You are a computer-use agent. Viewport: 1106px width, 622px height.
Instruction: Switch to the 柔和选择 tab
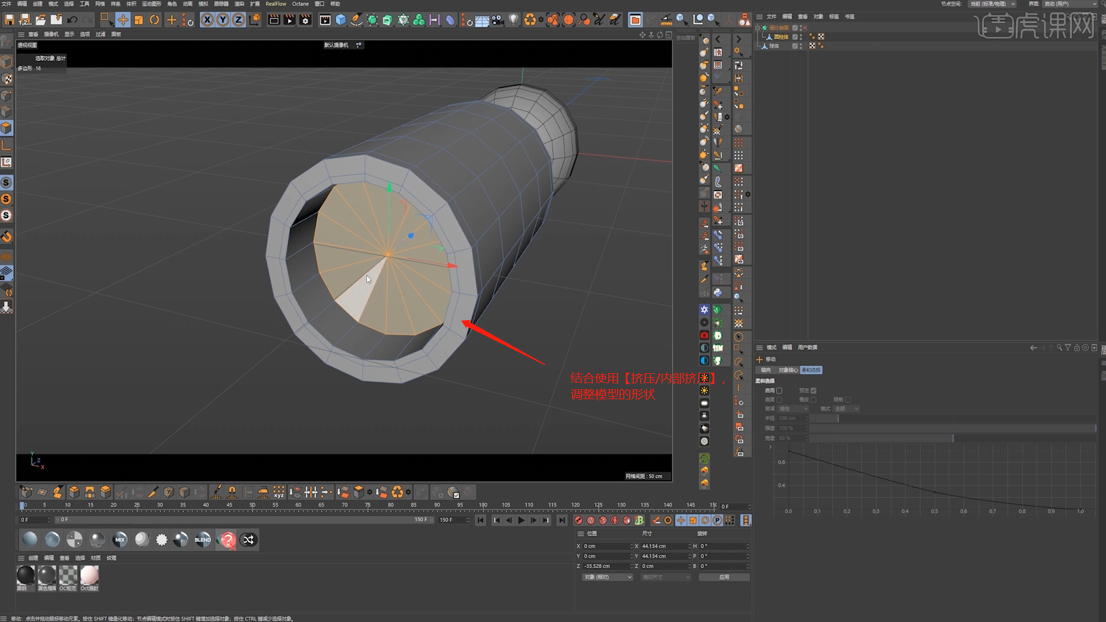[x=811, y=370]
